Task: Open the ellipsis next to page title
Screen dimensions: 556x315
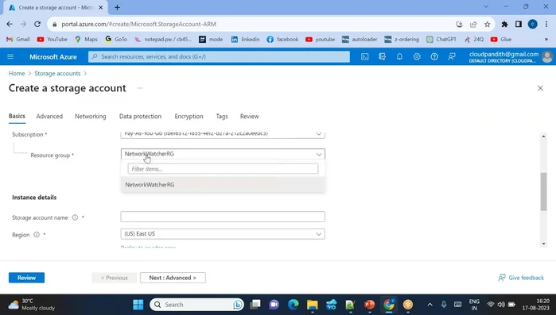Action: coord(140,88)
